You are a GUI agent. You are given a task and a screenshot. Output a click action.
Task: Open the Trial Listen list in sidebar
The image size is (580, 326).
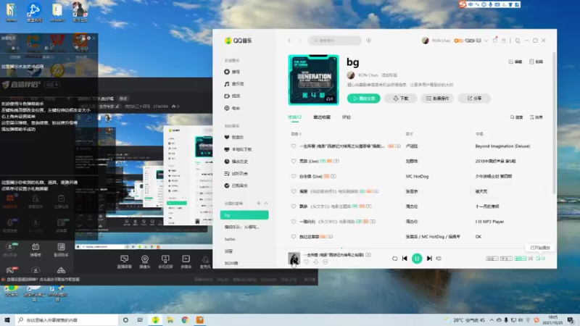coord(236,173)
